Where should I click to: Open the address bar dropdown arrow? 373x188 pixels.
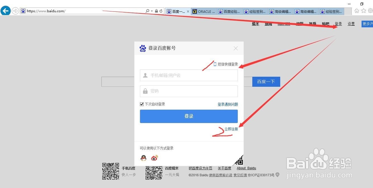pos(152,11)
